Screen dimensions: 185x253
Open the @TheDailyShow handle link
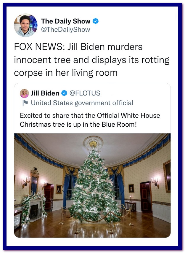65,30
